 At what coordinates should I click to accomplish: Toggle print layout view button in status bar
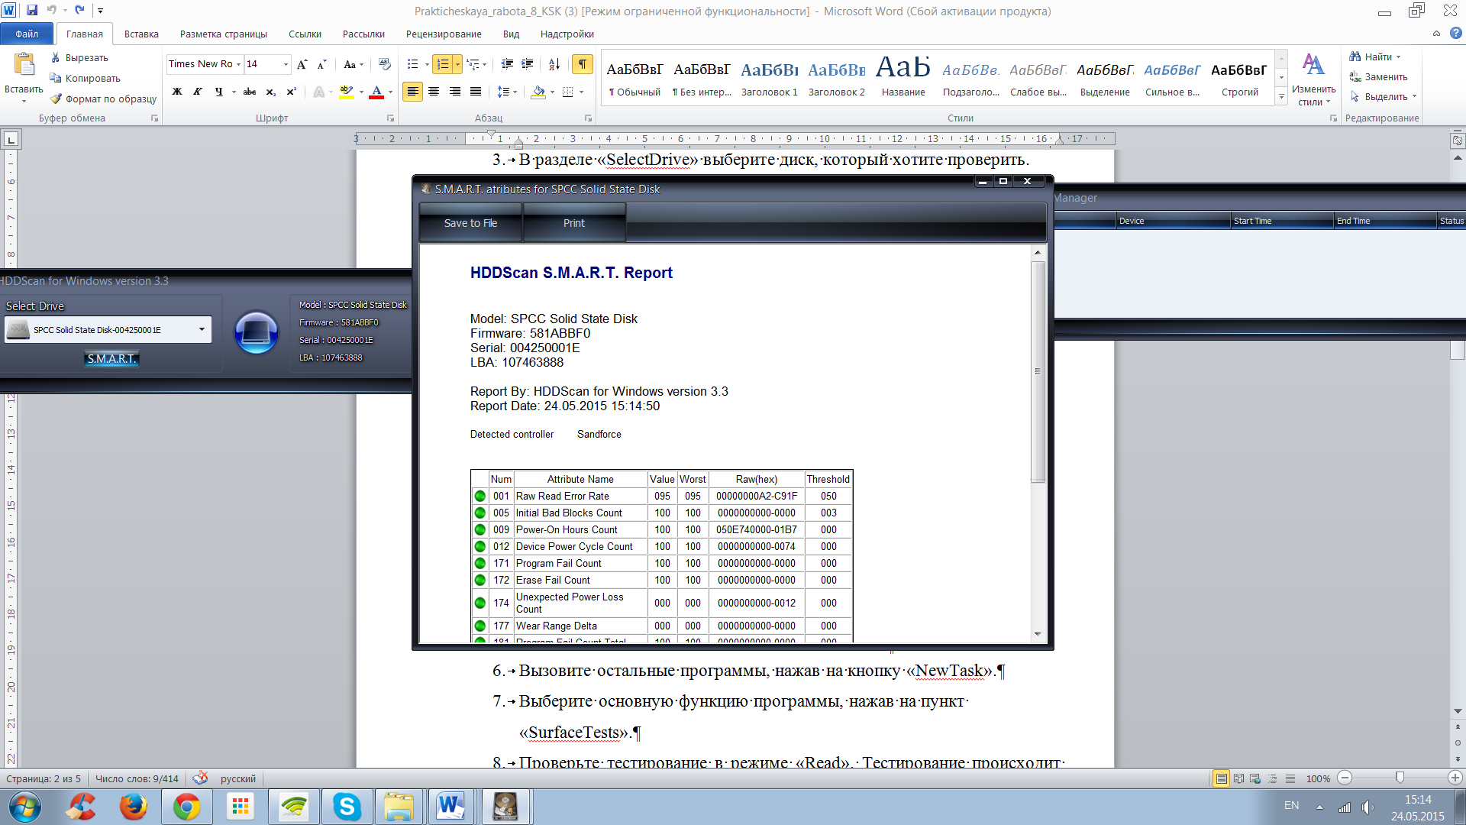pyautogui.click(x=1221, y=778)
